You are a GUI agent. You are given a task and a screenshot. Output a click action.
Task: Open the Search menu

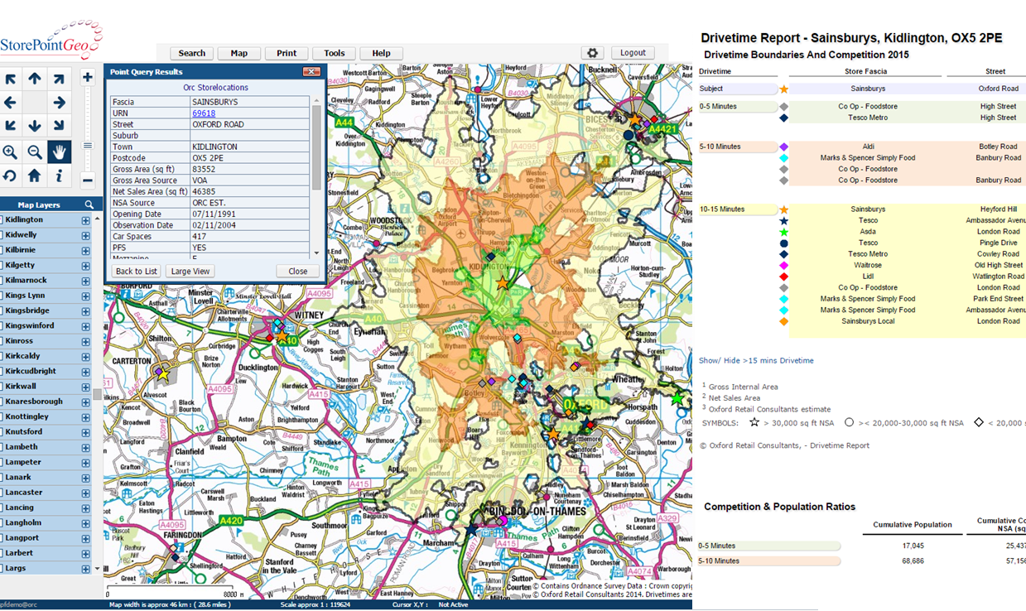[191, 53]
